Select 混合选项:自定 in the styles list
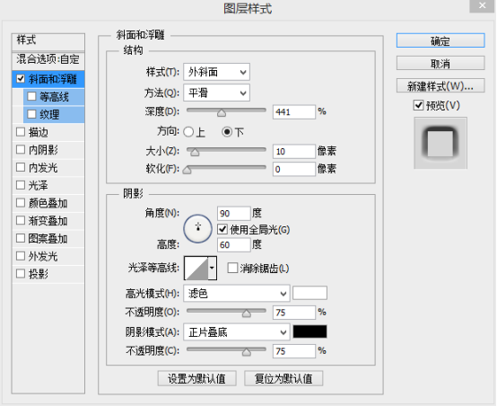This screenshot has height=406, width=497. coord(48,59)
